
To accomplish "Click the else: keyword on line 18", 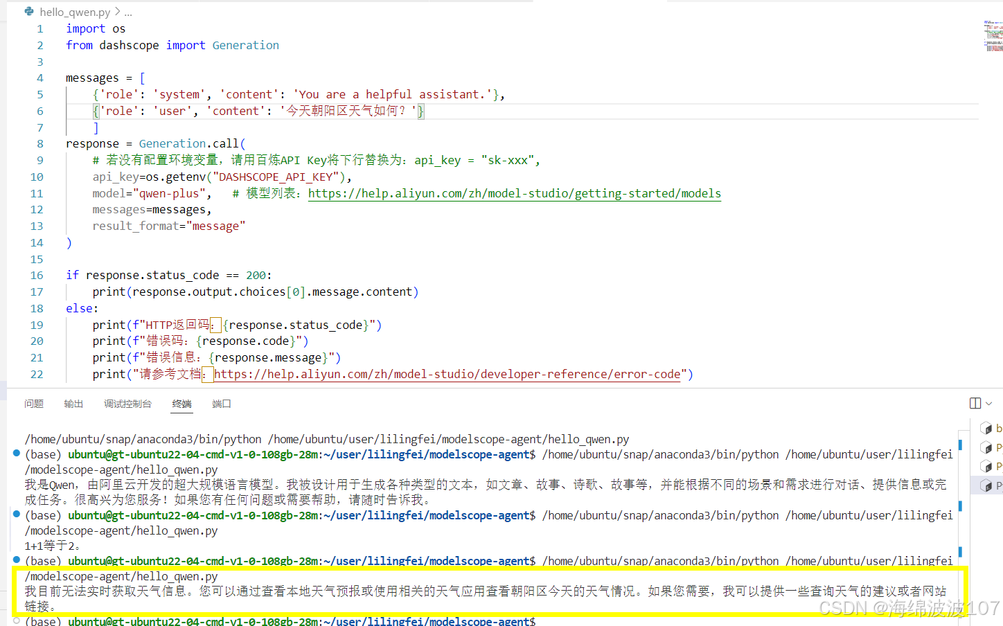I will (82, 308).
